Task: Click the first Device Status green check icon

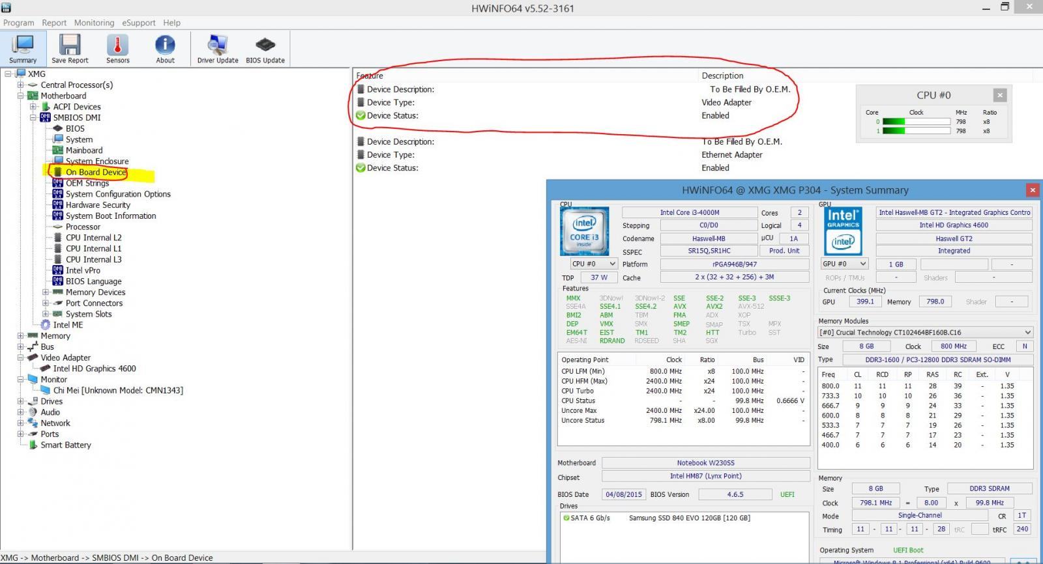Action: 360,115
